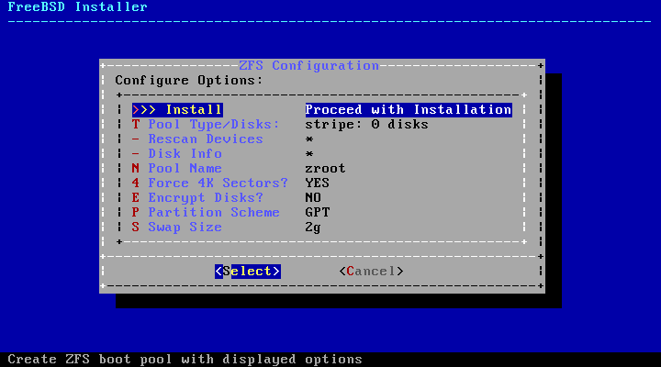Click the red N hotkey letter
Image resolution: width=661 pixels, height=367 pixels.
click(x=136, y=168)
